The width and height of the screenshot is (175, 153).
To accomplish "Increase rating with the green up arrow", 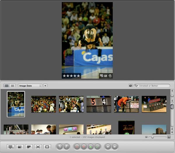I will point(90,147).
